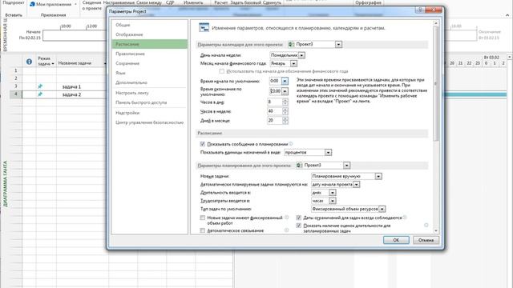
Task: Open Тип задач по умолчанию dropdown
Action: [x=382, y=209]
